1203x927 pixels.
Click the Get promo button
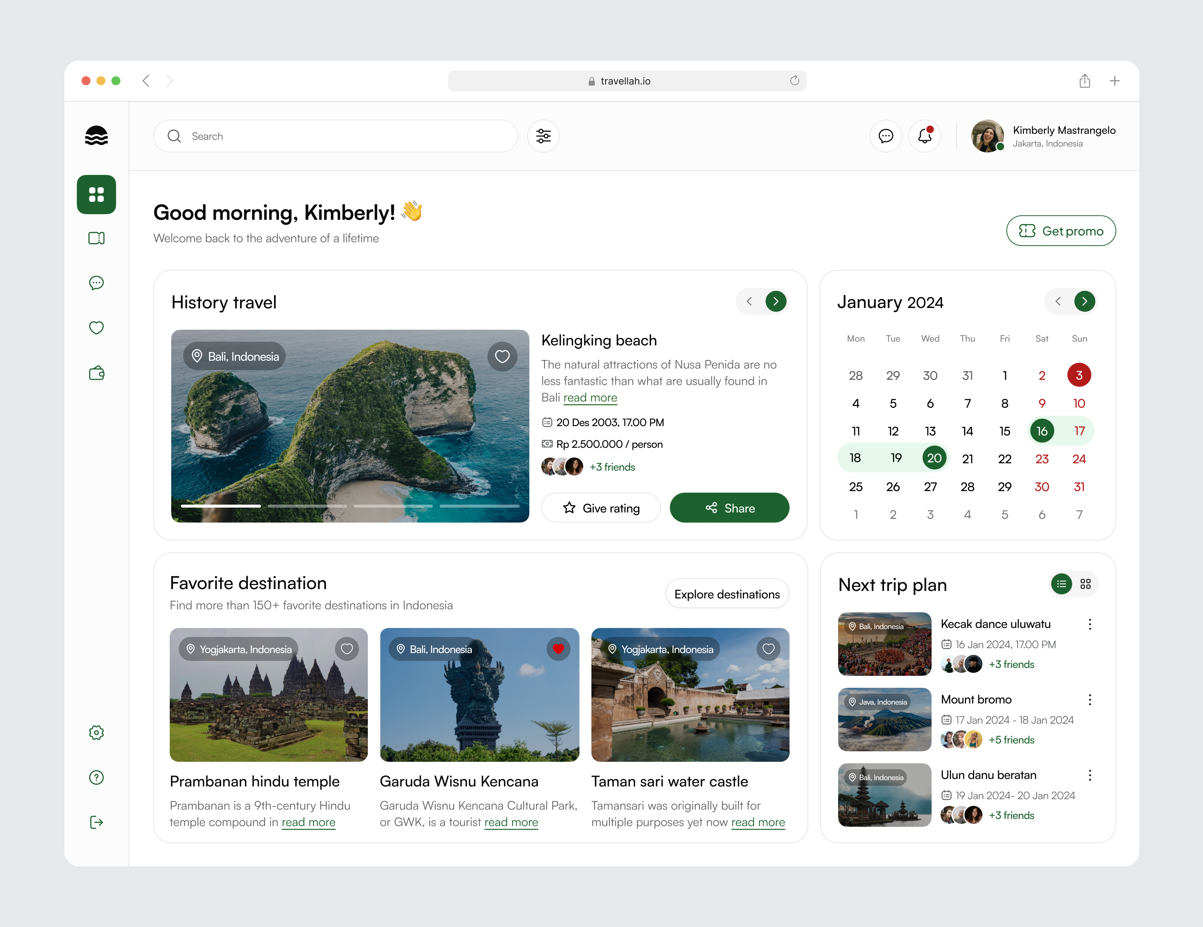pyautogui.click(x=1060, y=231)
